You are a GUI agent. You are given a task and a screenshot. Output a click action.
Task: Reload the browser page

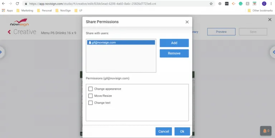click(x=17, y=4)
